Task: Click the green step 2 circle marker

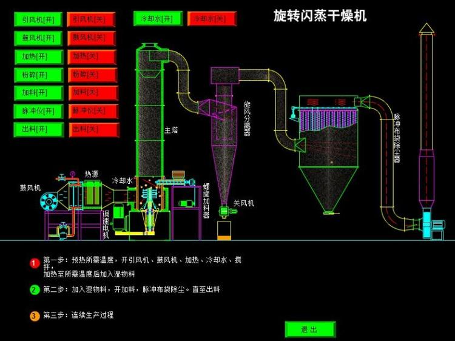Action: pos(35,289)
